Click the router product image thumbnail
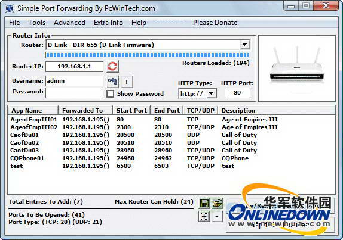The image size is (343, 240). 297,68
